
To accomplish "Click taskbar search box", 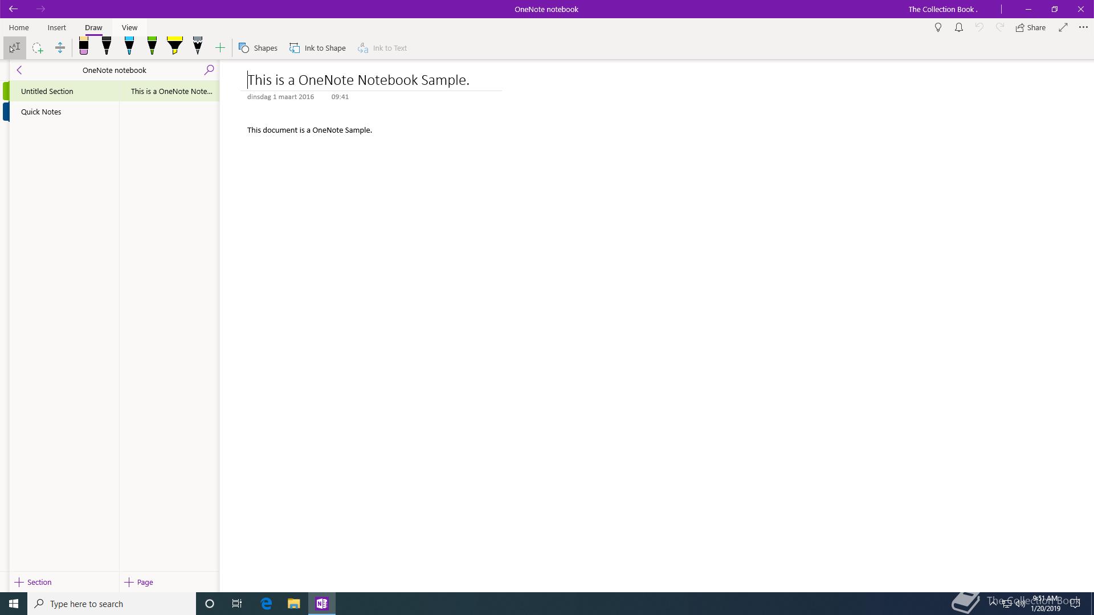I will coord(112,604).
